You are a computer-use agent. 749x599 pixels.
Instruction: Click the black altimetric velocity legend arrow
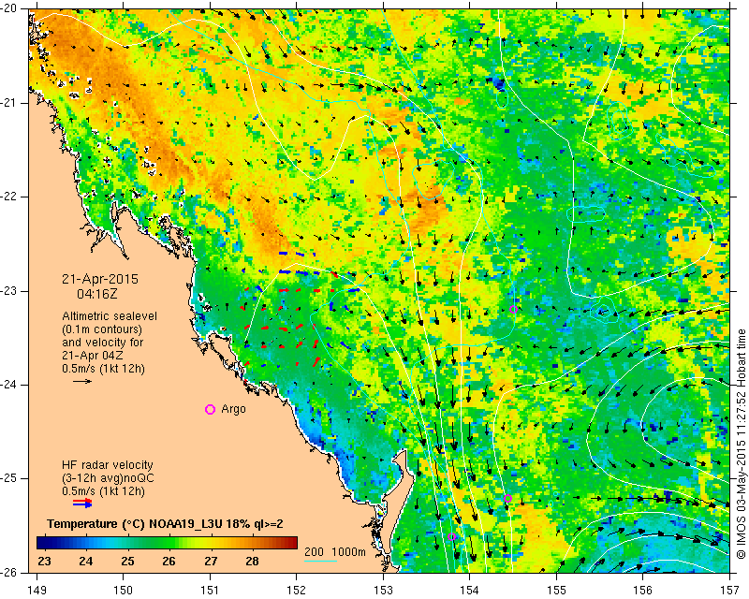[x=82, y=381]
